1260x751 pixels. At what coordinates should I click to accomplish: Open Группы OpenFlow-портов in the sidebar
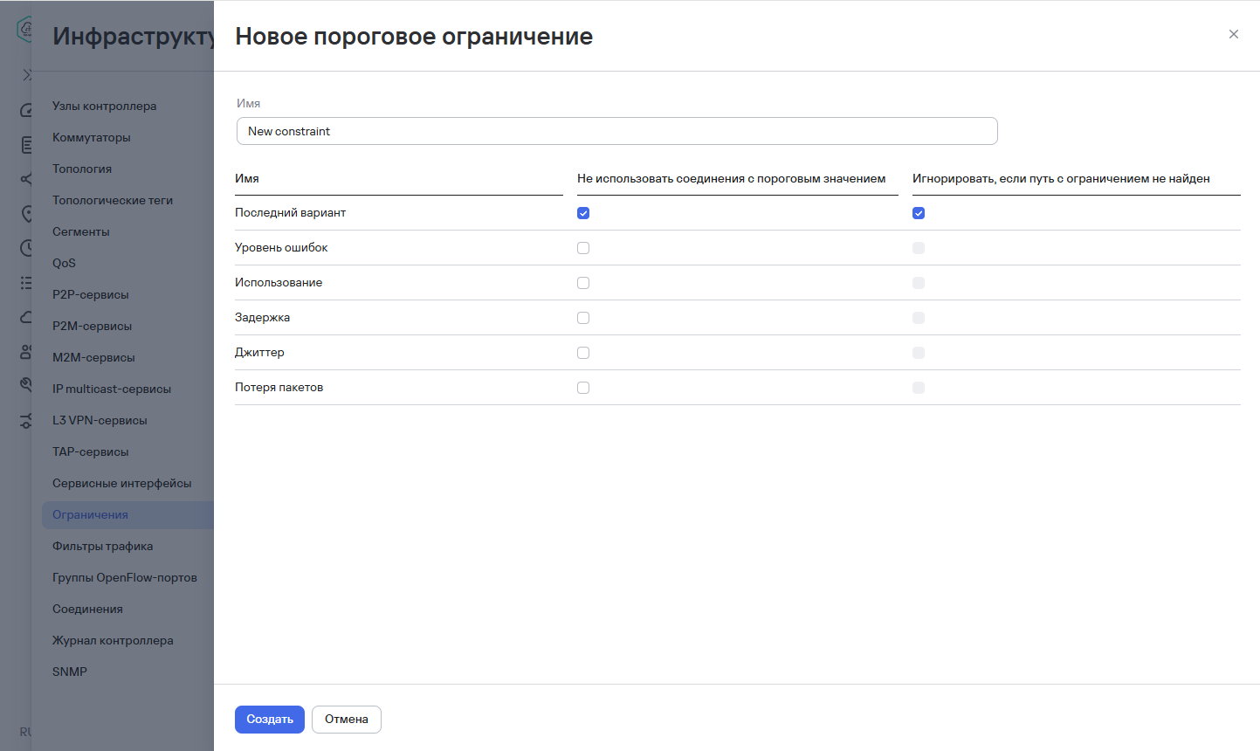(125, 577)
